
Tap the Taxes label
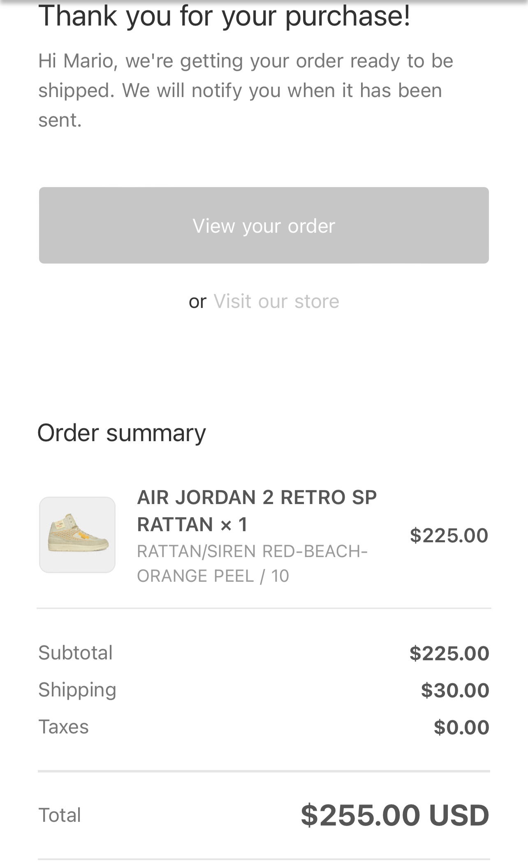[x=63, y=727]
